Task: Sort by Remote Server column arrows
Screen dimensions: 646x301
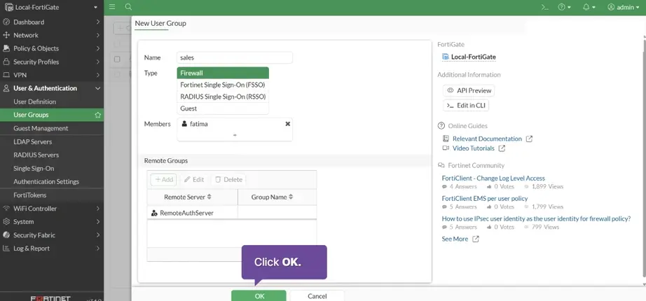Action: [x=209, y=197]
